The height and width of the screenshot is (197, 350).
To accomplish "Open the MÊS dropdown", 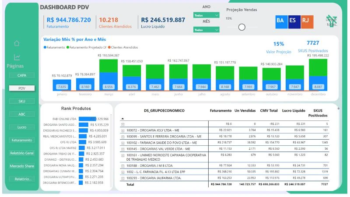I will pos(206,30).
